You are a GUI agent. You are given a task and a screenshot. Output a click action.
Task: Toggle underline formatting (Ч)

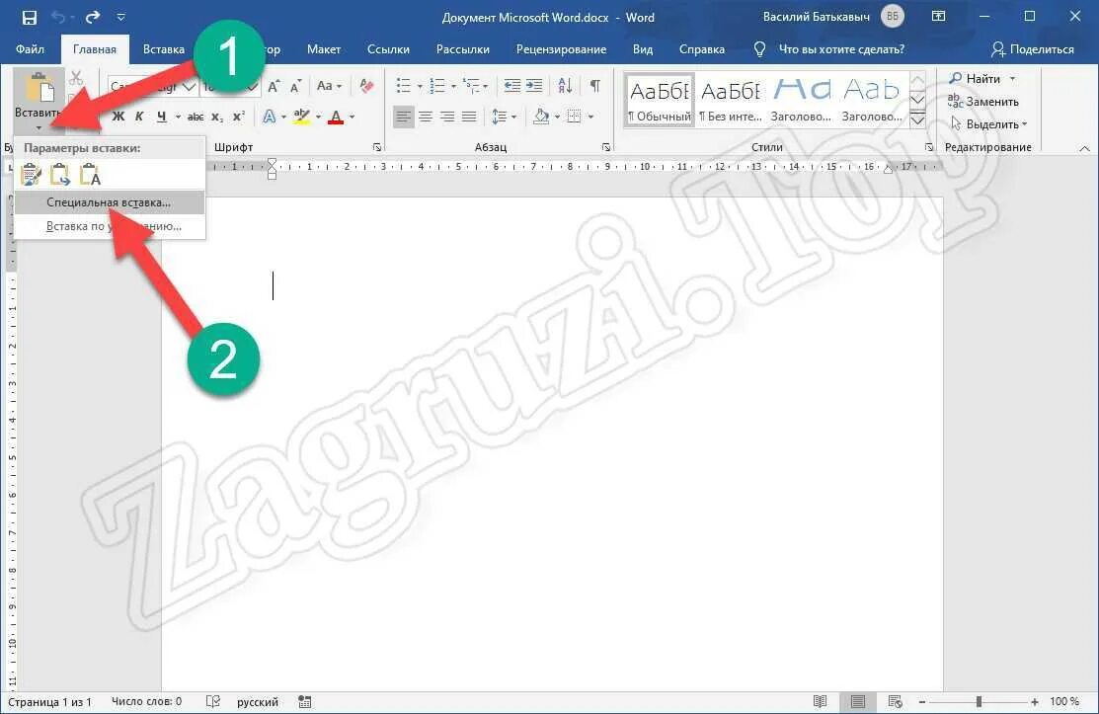(162, 117)
